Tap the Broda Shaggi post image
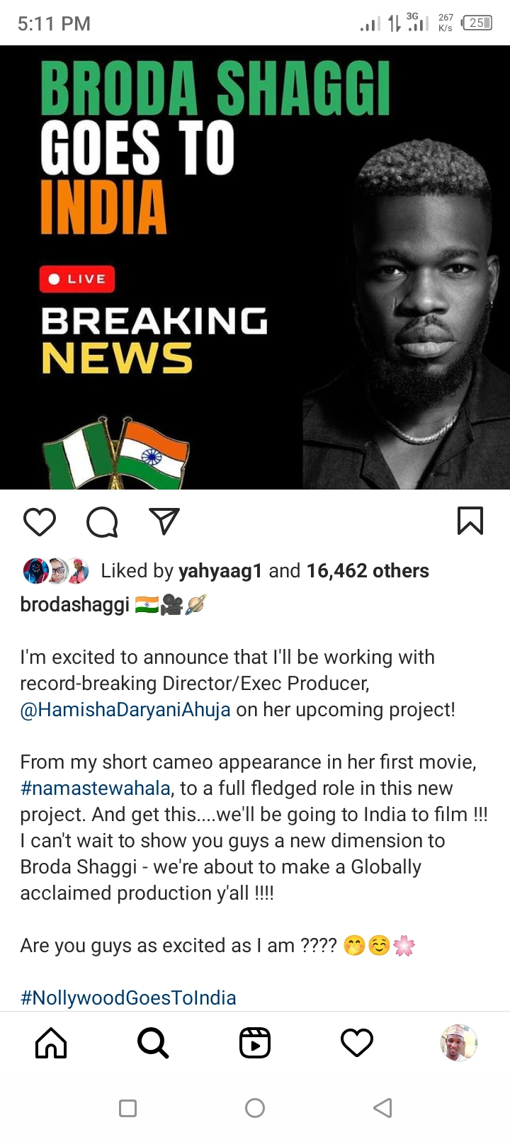This screenshot has height=1142, width=510. (255, 267)
